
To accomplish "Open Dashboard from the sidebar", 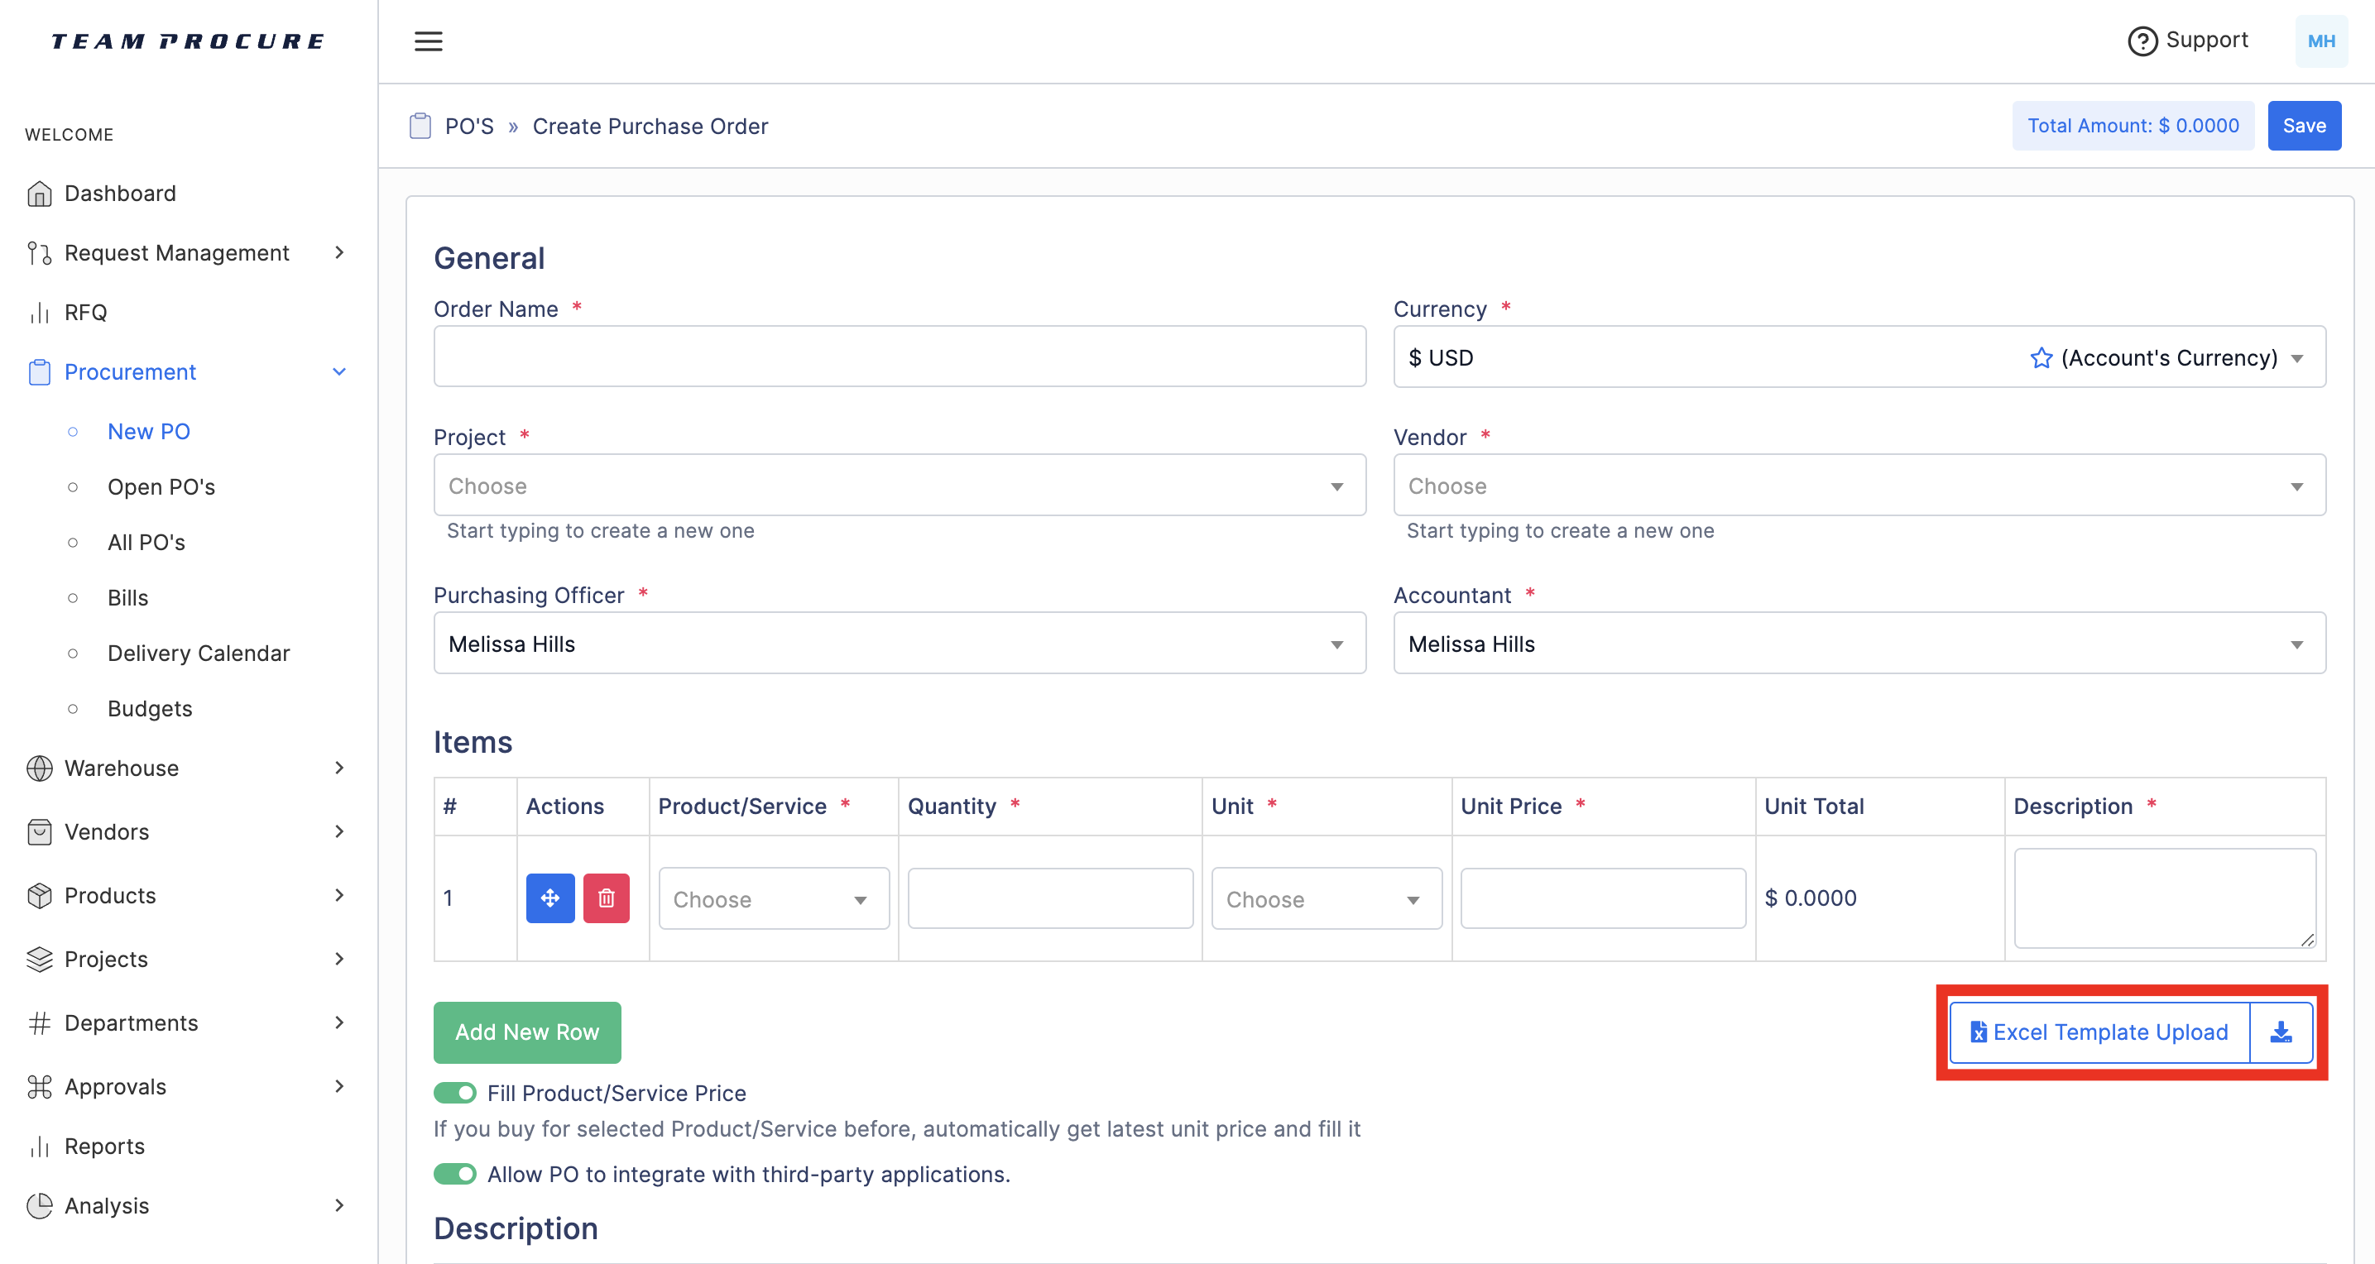I will click(x=120, y=194).
